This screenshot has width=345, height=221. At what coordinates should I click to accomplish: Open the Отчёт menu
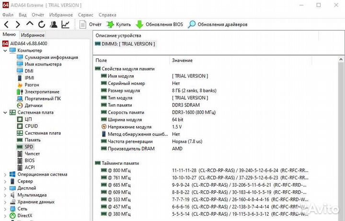[x=38, y=15]
